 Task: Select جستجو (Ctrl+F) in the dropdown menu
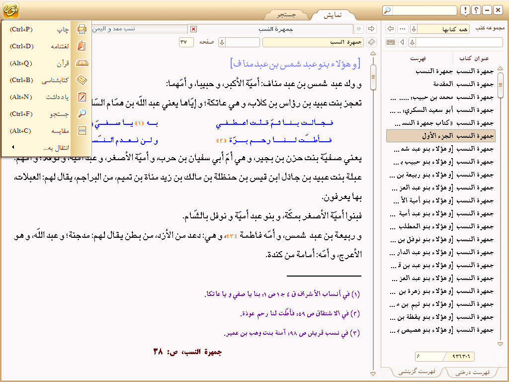[46, 114]
